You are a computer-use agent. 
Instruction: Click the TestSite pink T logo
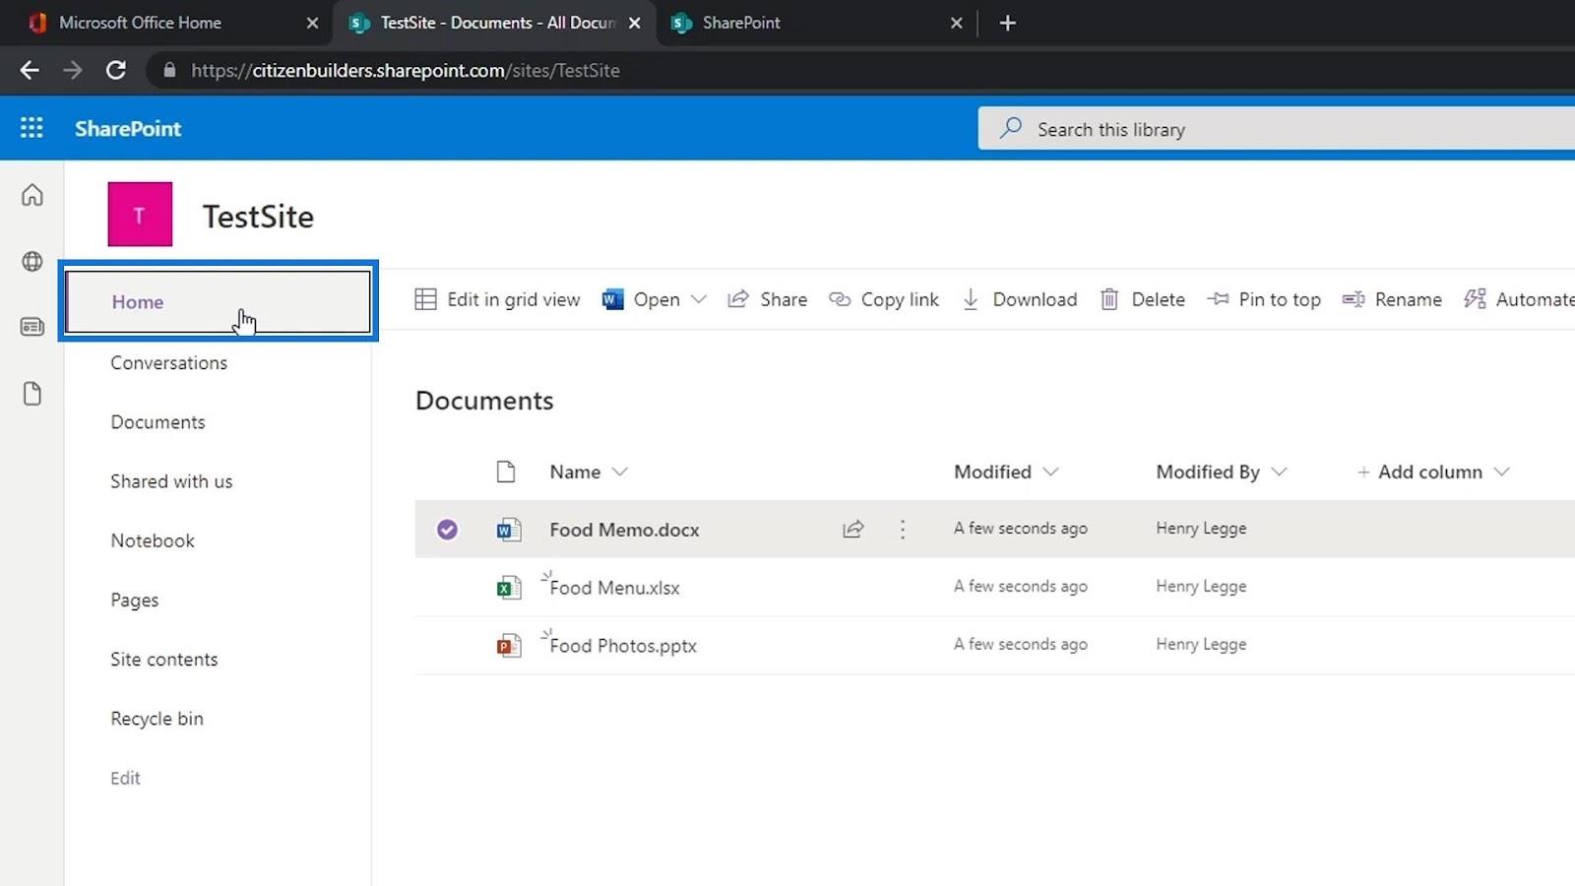pos(140,215)
